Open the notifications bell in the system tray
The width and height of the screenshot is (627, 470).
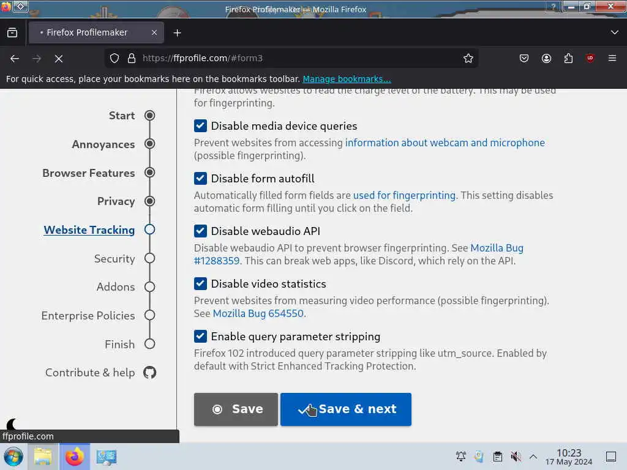point(461,456)
